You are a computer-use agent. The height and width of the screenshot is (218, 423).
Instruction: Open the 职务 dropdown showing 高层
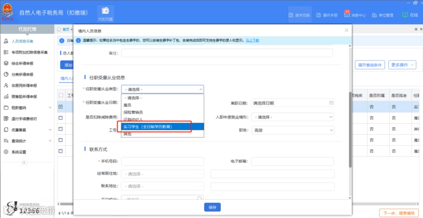[293, 130]
